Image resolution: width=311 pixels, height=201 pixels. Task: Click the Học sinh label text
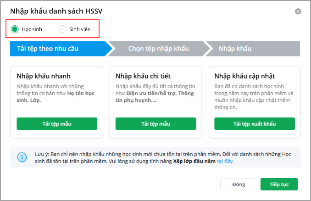click(x=32, y=29)
